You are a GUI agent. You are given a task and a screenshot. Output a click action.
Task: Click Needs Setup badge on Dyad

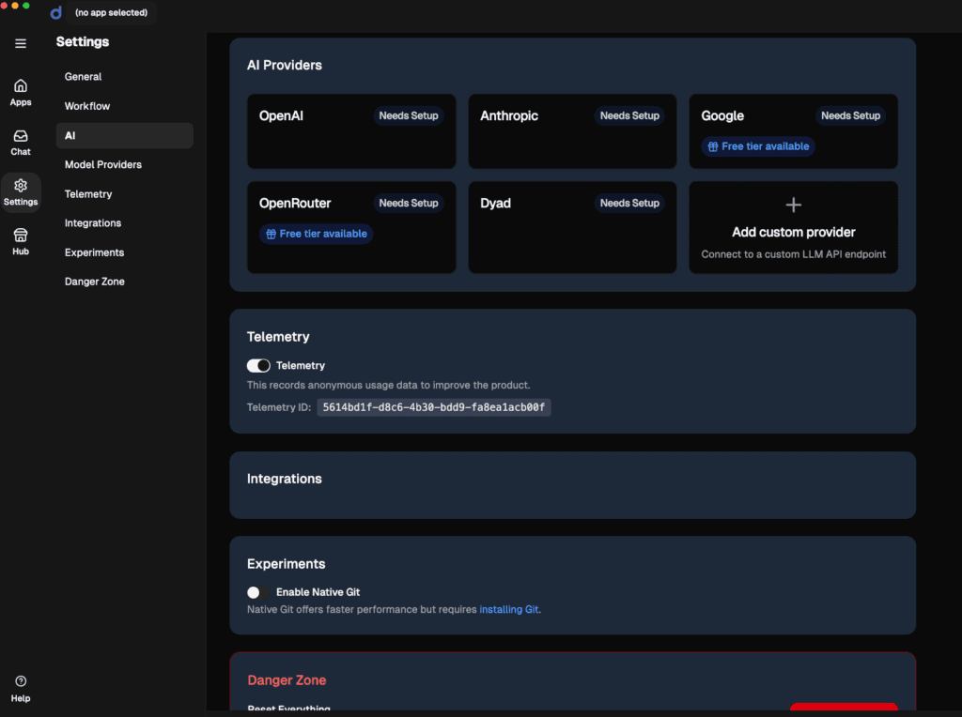[x=629, y=204]
